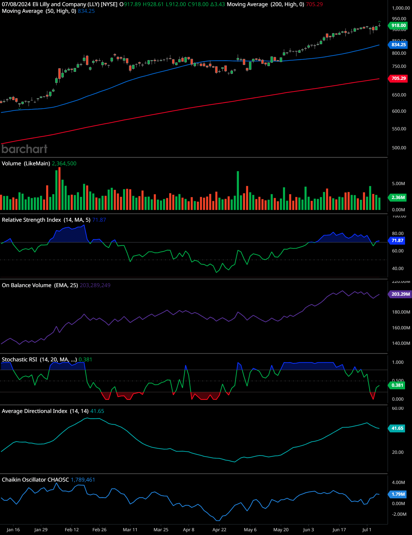Image resolution: width=412 pixels, height=535 pixels.
Task: Click the Jan 29 date on time axis
Action: (x=41, y=530)
